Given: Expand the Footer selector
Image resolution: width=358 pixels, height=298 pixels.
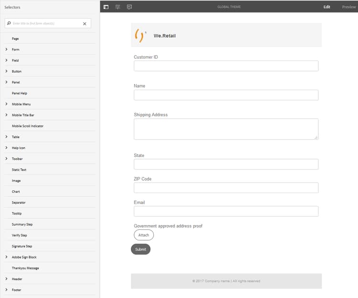Looking at the screenshot, I should [x=6, y=290].
